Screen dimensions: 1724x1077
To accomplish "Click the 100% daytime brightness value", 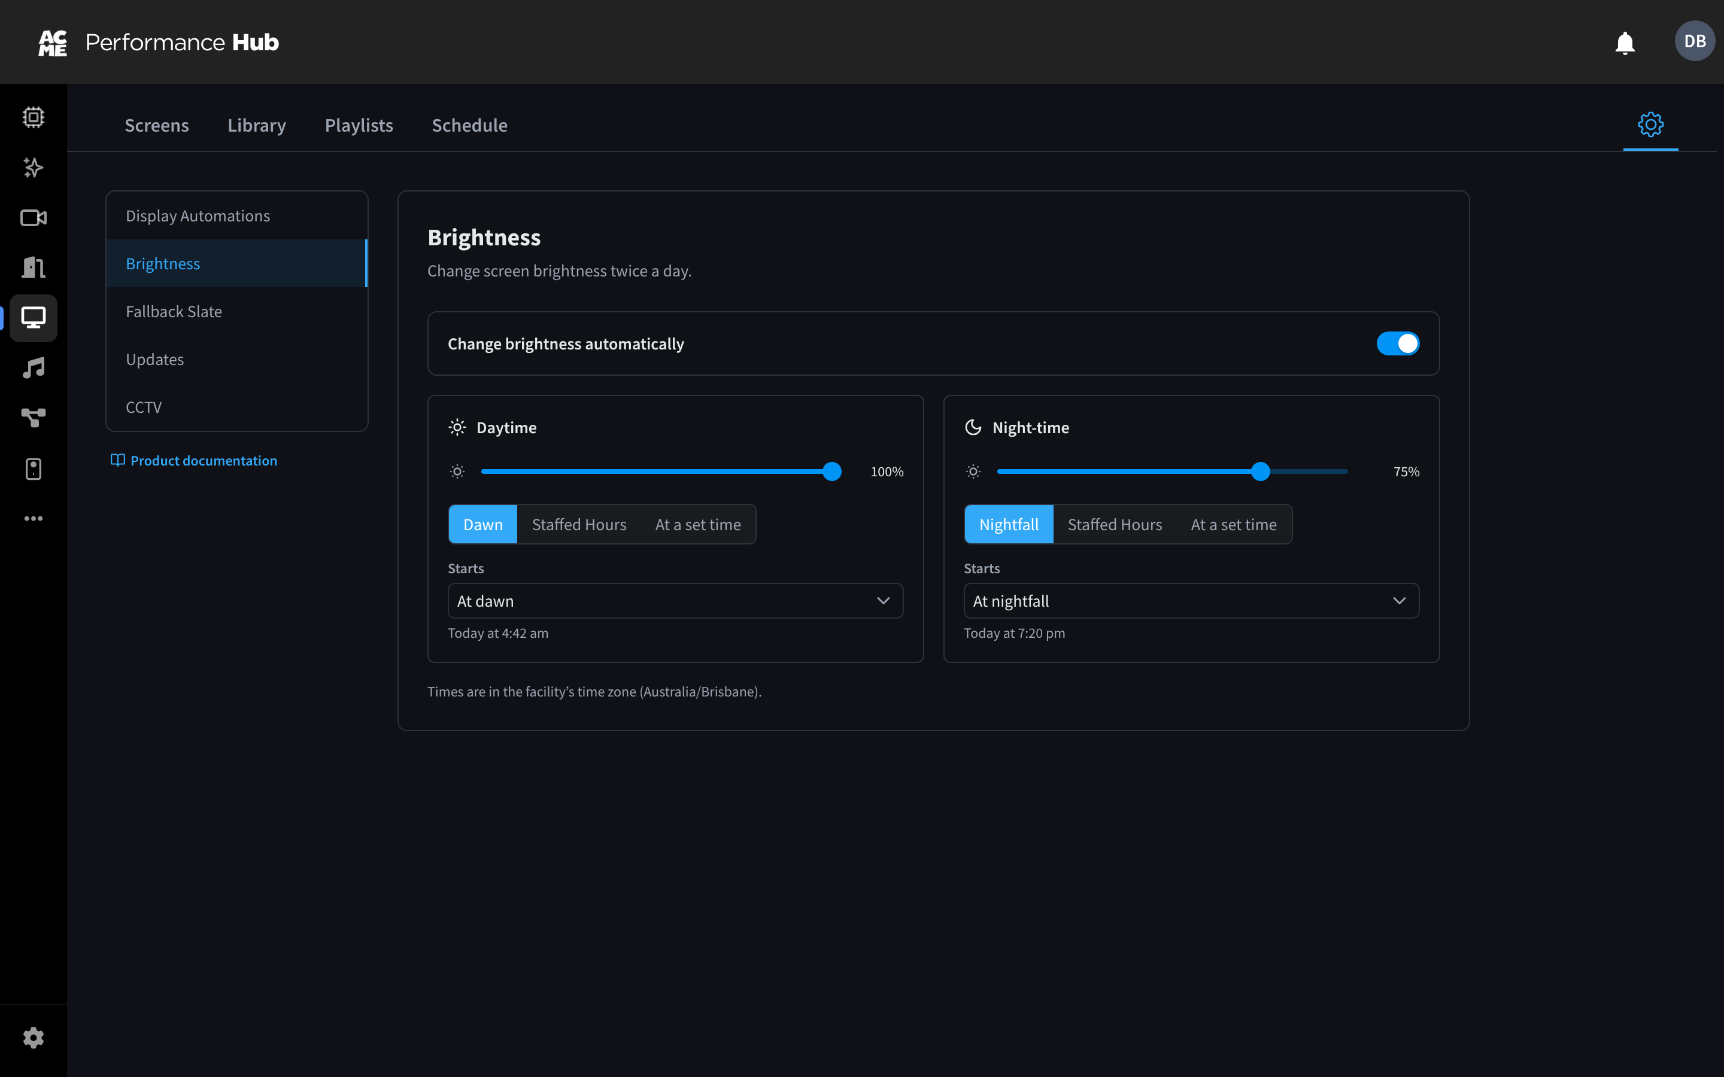I will 887,471.
